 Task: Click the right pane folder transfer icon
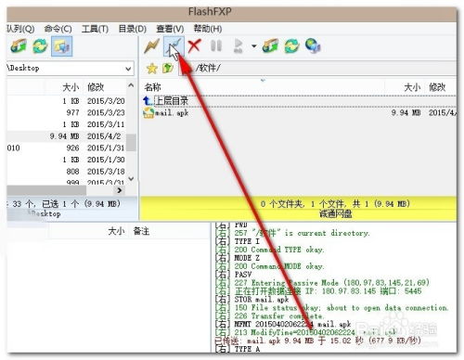point(270,46)
